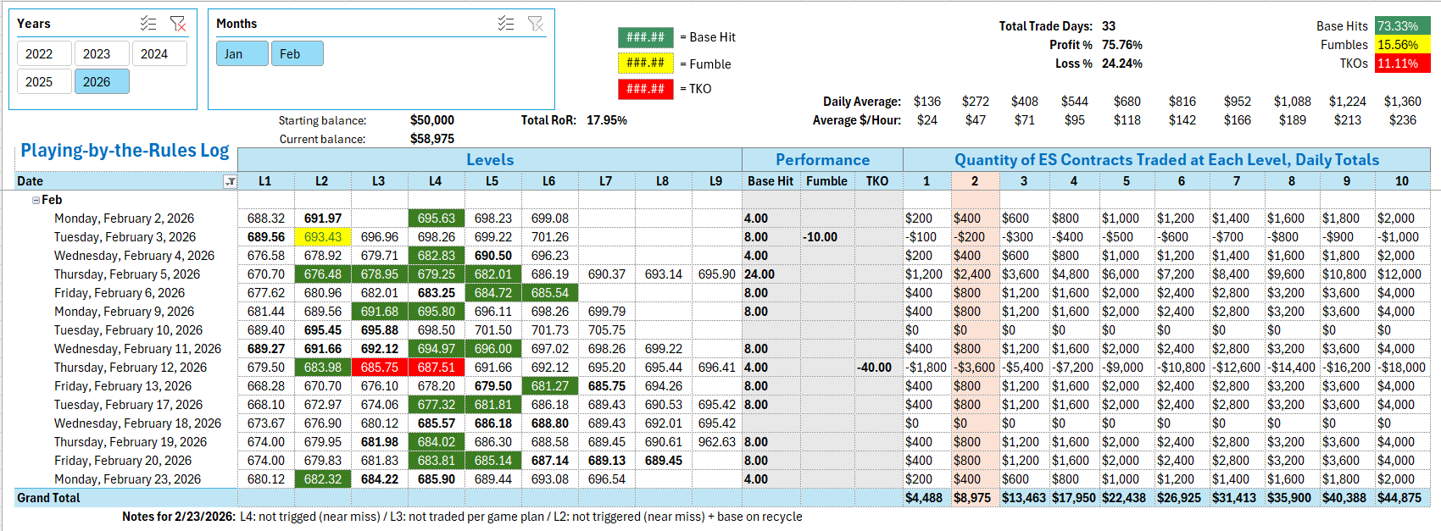Clear the filter on the Years slicer
Image resolution: width=1441 pixels, height=531 pixels.
[x=177, y=24]
